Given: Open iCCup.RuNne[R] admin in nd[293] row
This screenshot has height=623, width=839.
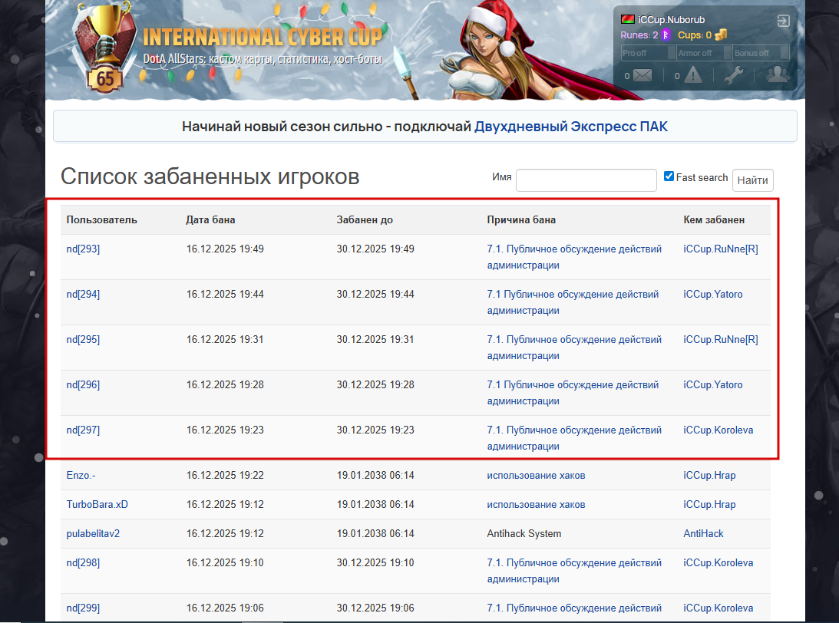Looking at the screenshot, I should click(x=721, y=249).
